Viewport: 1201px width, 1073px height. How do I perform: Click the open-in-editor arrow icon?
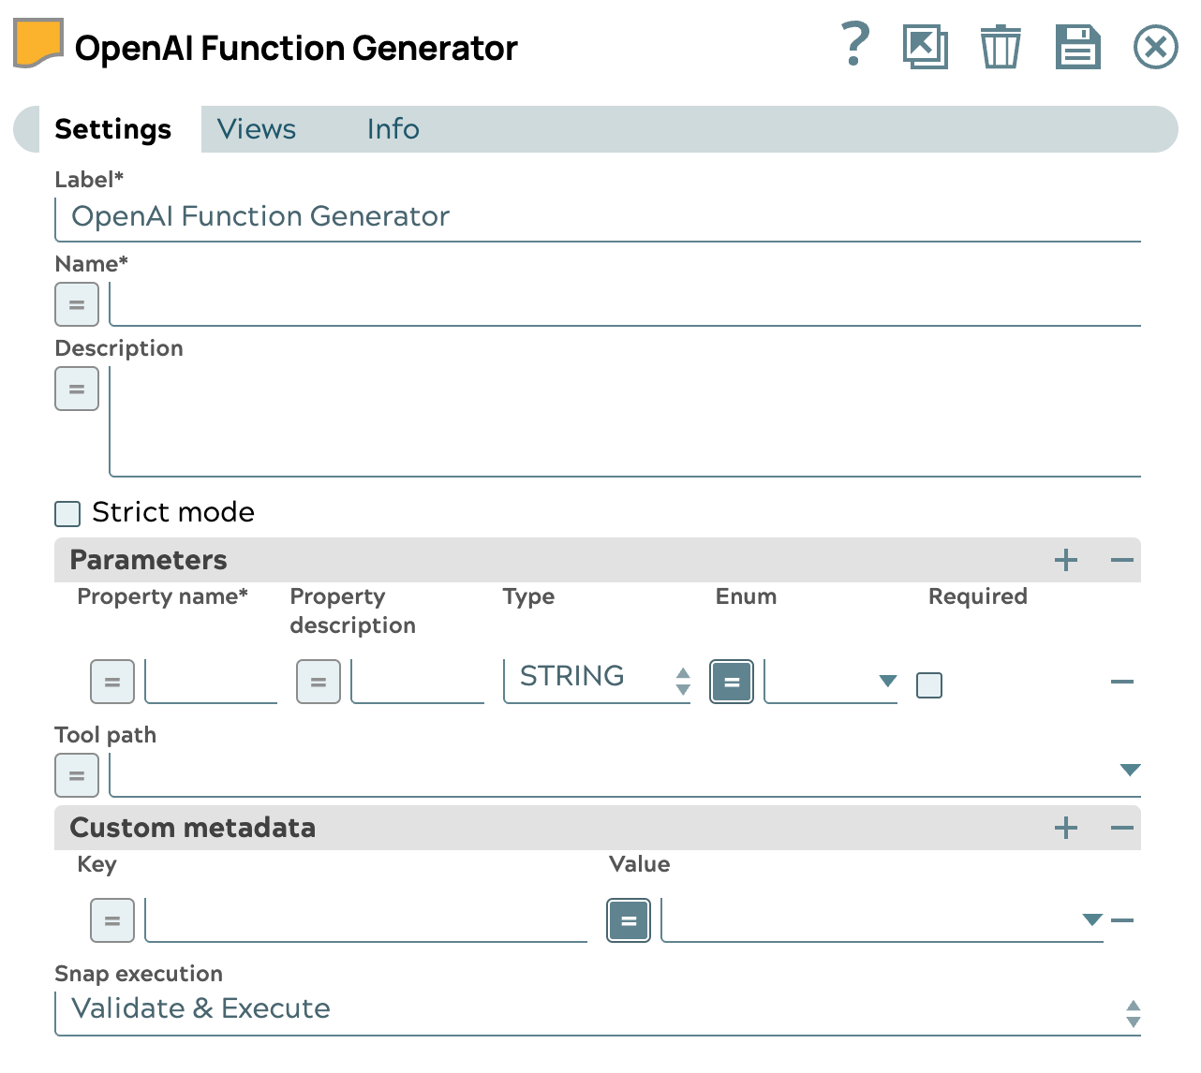pyautogui.click(x=926, y=46)
